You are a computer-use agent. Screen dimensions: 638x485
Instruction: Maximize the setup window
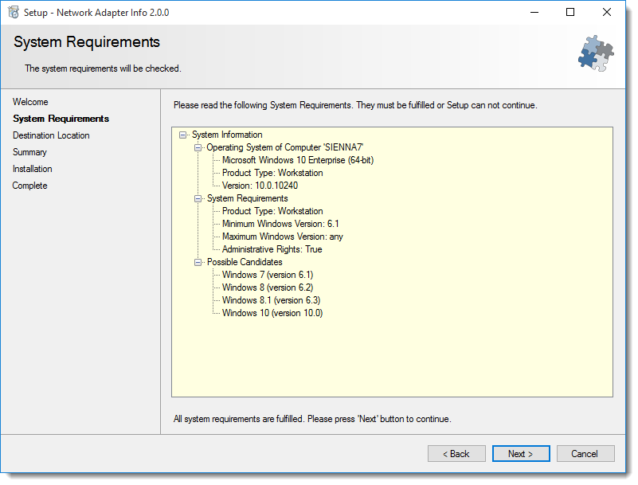(x=570, y=12)
